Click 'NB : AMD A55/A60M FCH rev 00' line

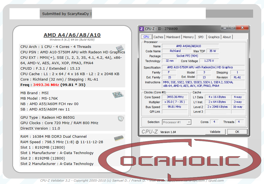pyautogui.click(x=49, y=104)
